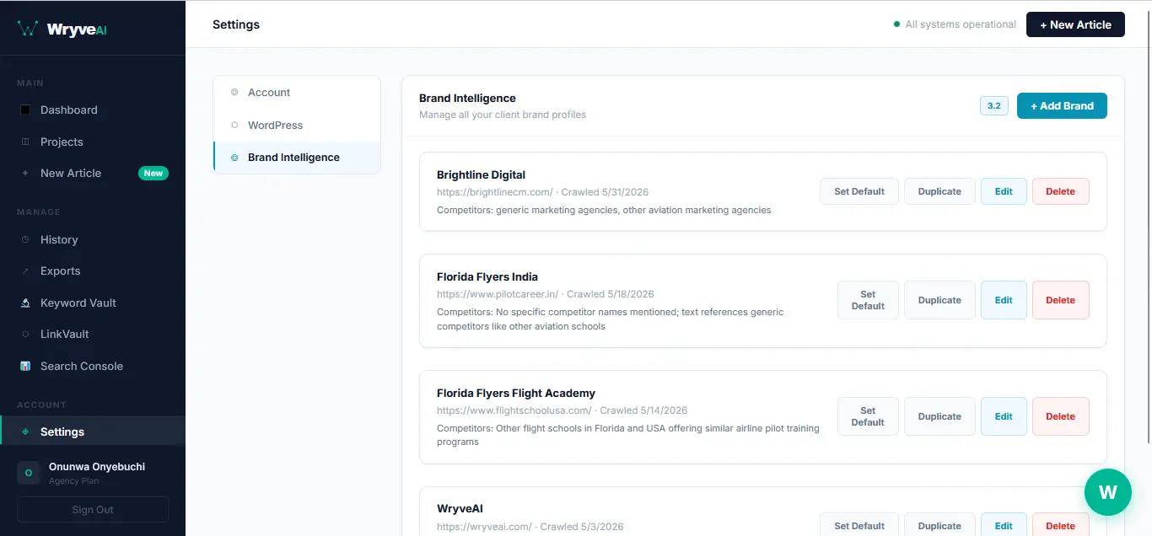Click the 3.2 version badge

click(994, 106)
